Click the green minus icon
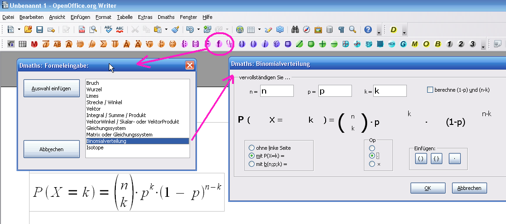The image size is (506, 224). (334, 44)
